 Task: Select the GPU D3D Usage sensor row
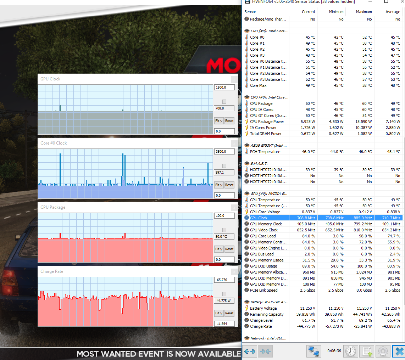323,266
